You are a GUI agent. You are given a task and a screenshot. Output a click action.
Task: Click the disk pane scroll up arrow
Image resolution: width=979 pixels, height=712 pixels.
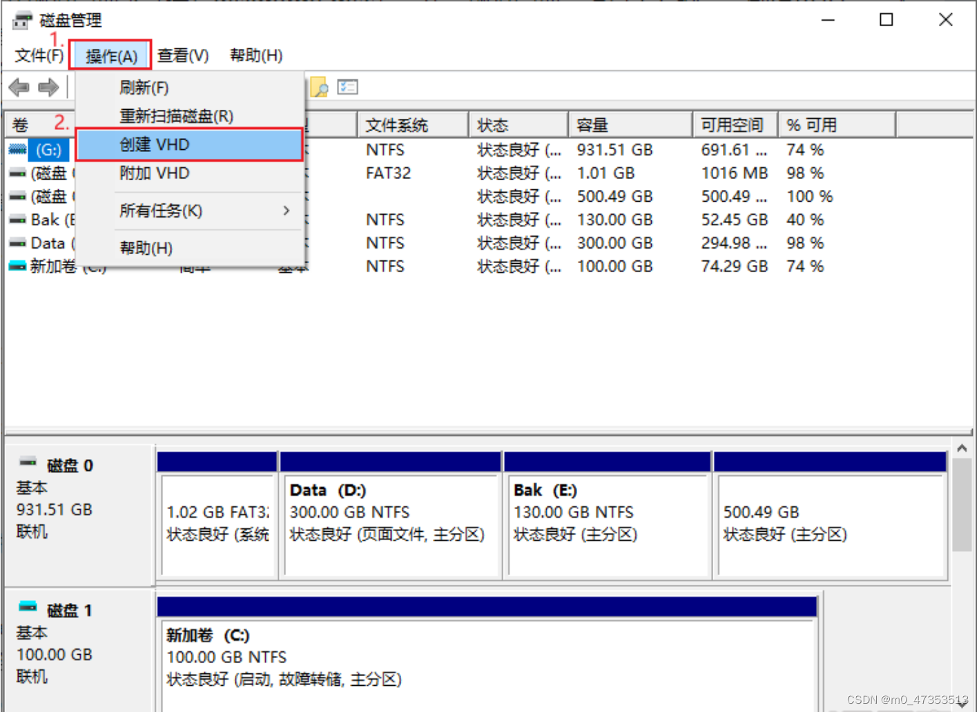[962, 448]
